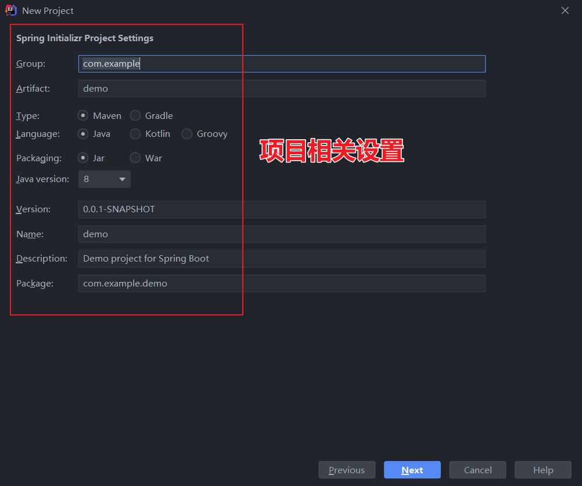Open the Java version dropdown

(x=105, y=179)
